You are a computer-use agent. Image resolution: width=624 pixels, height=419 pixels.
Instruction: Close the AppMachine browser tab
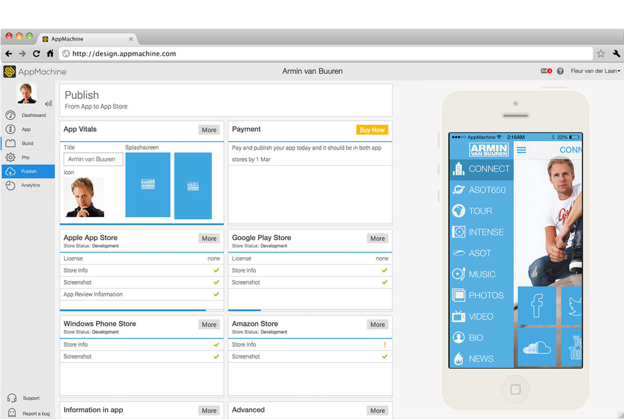tap(131, 39)
